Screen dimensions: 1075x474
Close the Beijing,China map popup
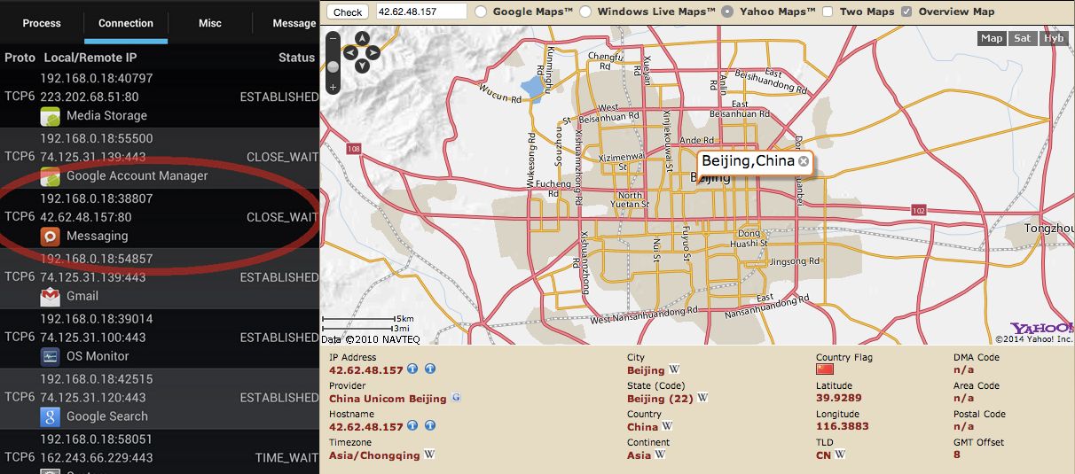(x=803, y=161)
